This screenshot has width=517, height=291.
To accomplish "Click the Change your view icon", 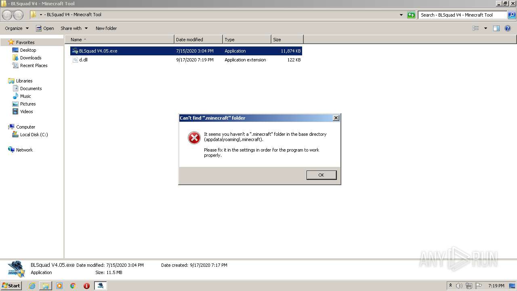I will [476, 28].
